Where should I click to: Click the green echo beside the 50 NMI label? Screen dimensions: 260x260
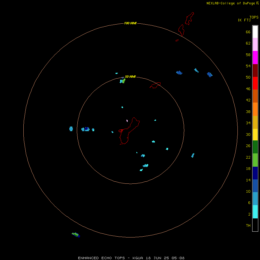pyautogui.click(x=124, y=81)
